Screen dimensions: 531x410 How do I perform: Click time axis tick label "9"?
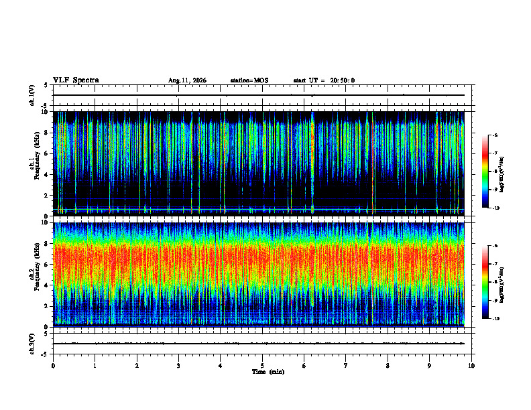(x=429, y=366)
